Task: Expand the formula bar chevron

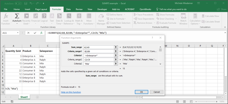Action: tap(225, 33)
